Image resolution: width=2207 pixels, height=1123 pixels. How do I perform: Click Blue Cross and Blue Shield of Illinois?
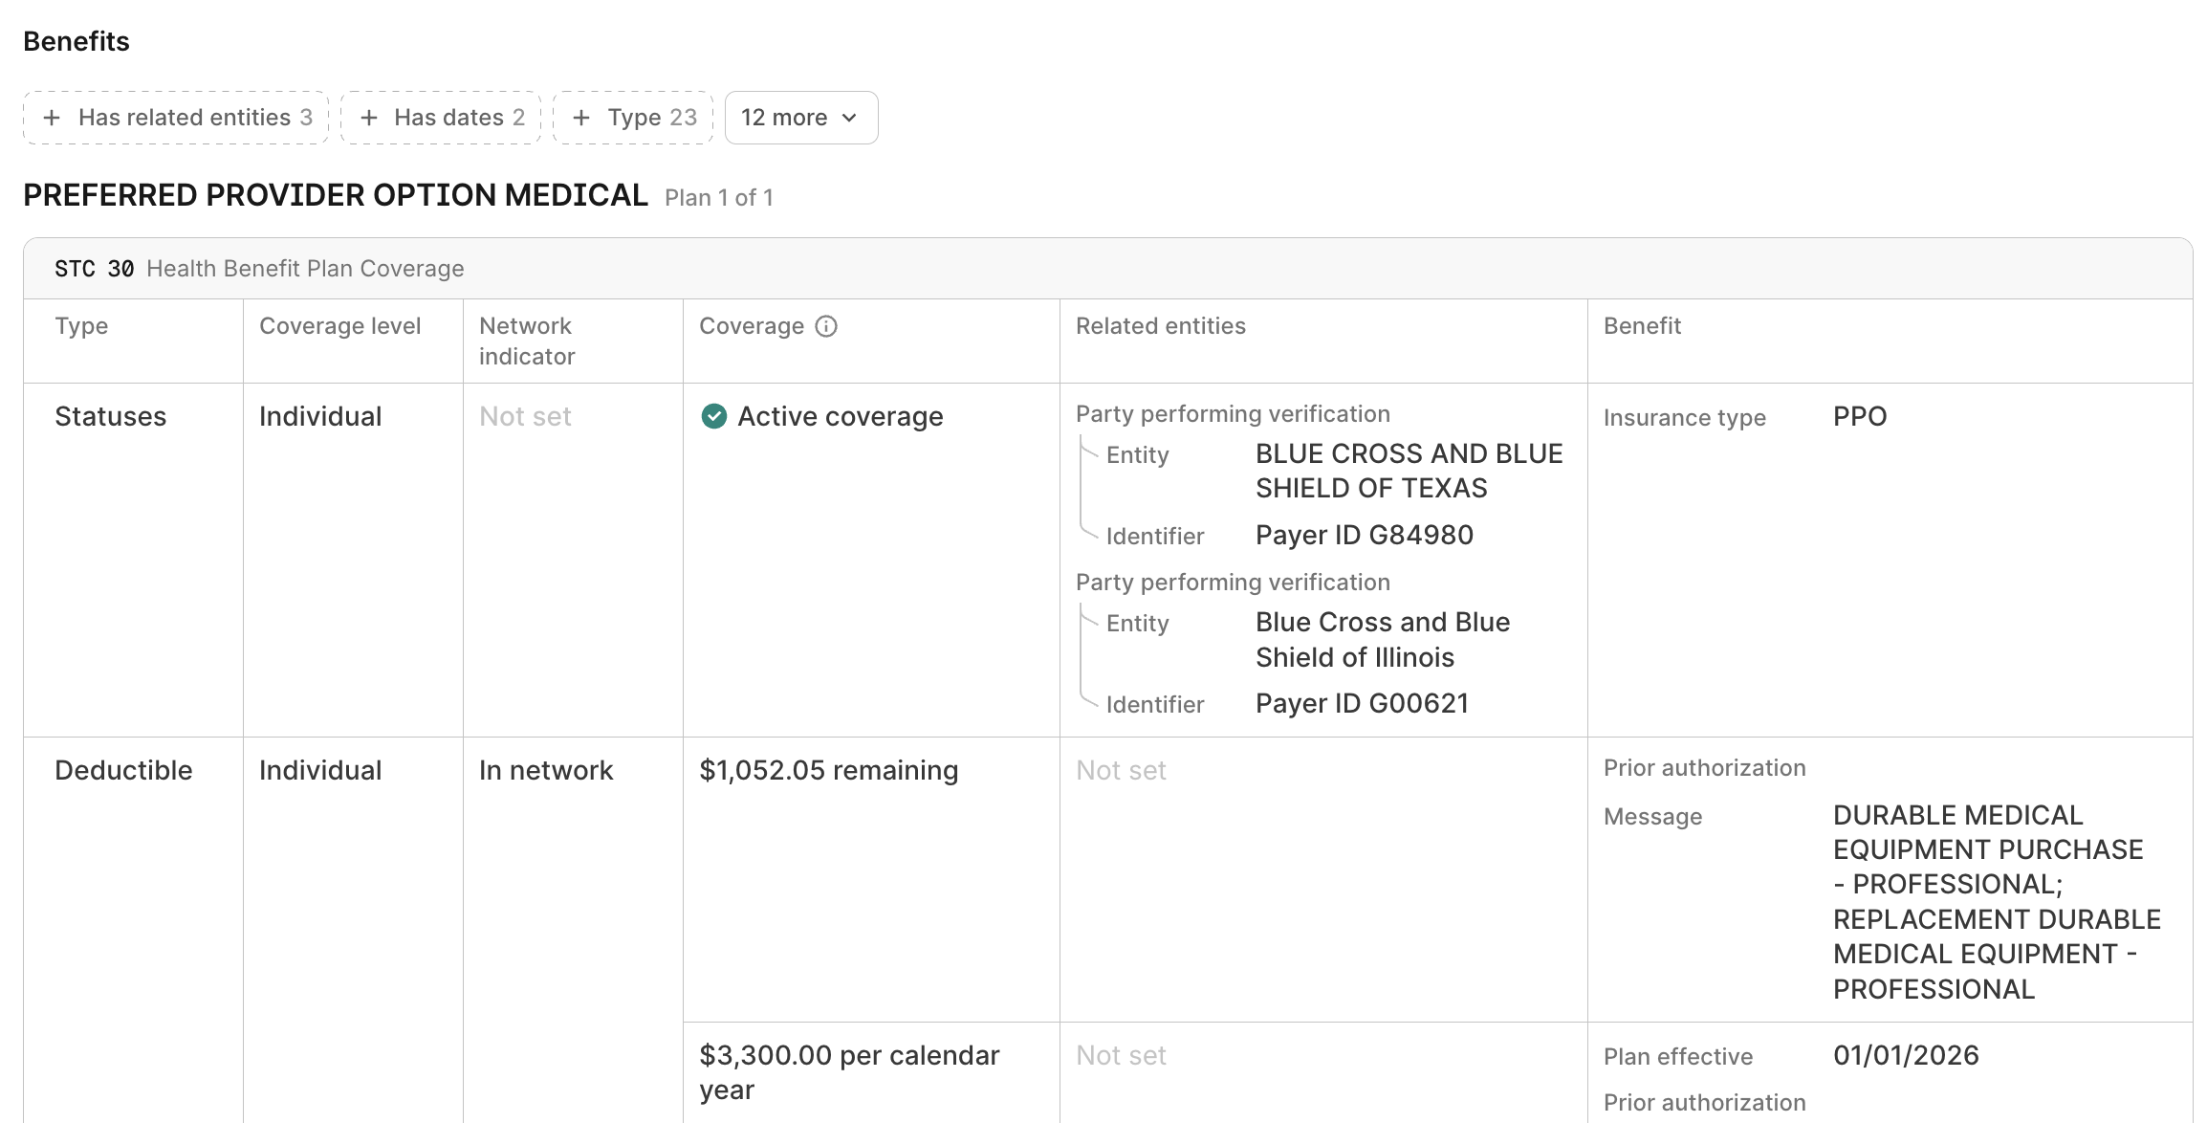pyautogui.click(x=1383, y=639)
